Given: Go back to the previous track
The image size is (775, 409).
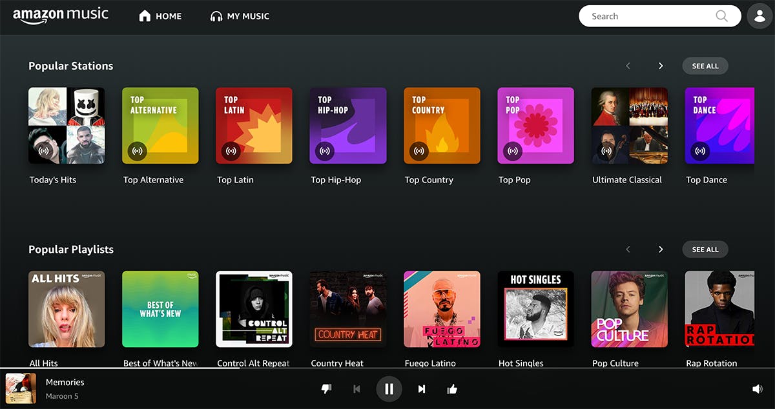Looking at the screenshot, I should 356,389.
